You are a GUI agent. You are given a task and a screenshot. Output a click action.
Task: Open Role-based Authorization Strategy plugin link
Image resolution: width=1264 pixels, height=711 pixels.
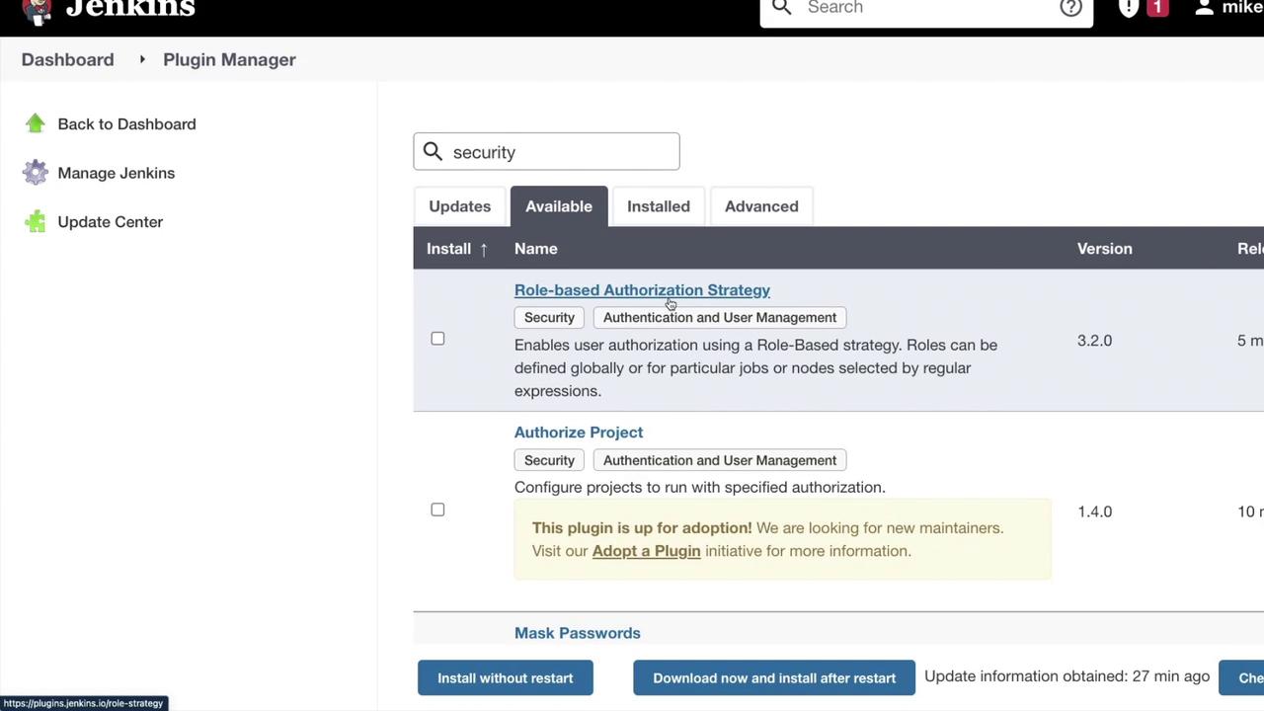click(x=642, y=290)
